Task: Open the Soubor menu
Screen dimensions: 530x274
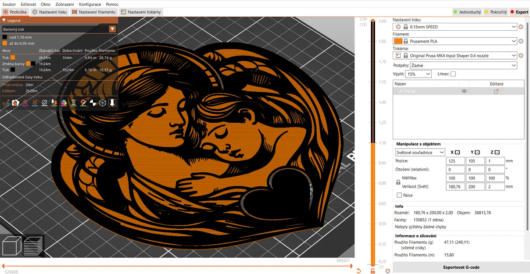Action: click(x=9, y=4)
